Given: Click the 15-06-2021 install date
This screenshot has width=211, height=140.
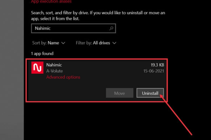Looking at the screenshot, I should pos(154,71).
